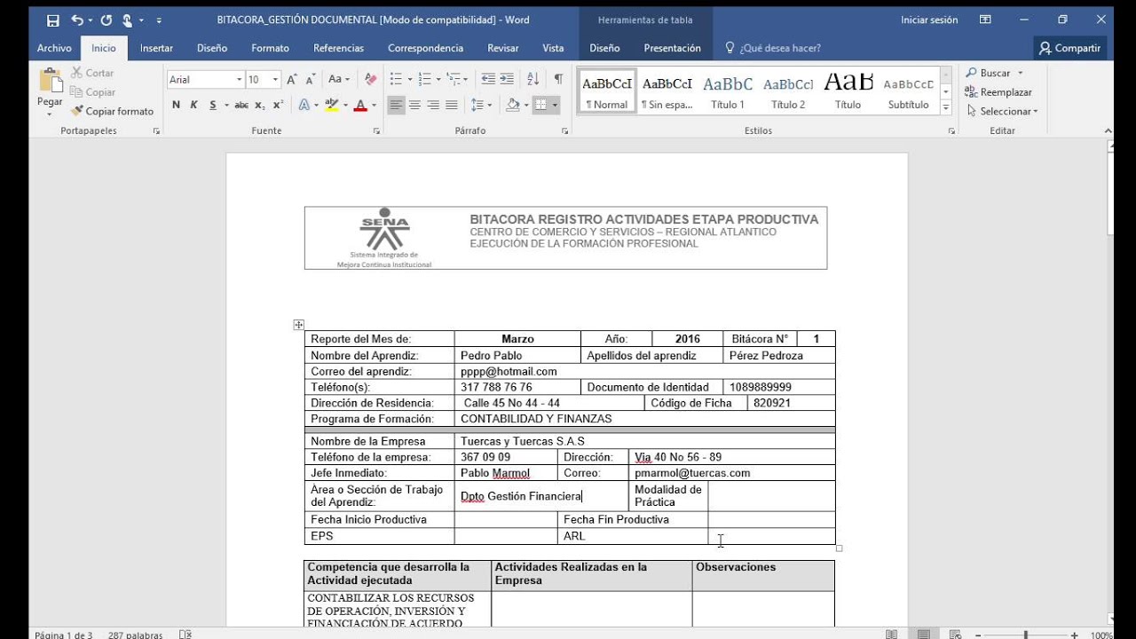Click the Compartir share button

point(1070,48)
